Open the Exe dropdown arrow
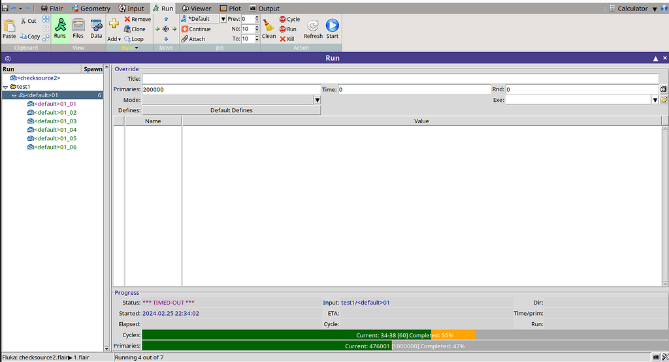The image size is (669, 362). point(655,100)
